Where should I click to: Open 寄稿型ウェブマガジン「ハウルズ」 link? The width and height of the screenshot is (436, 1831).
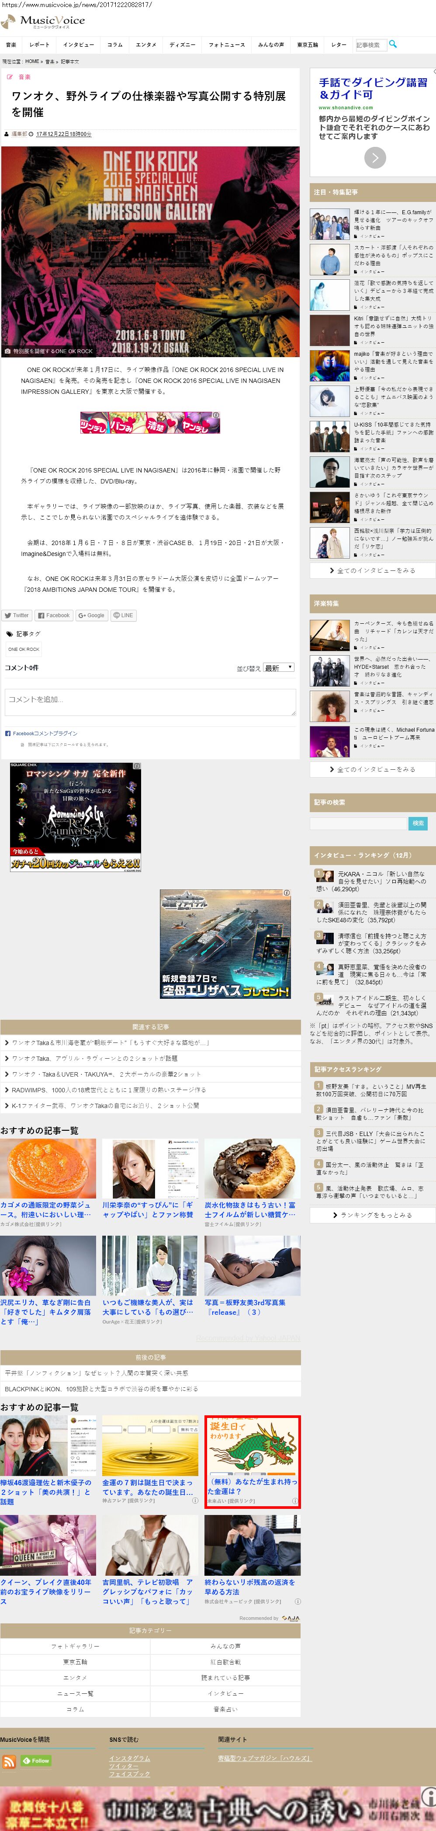point(265,1758)
